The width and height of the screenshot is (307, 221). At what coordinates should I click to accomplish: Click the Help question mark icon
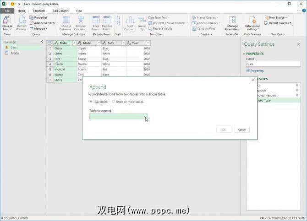coord(304,11)
